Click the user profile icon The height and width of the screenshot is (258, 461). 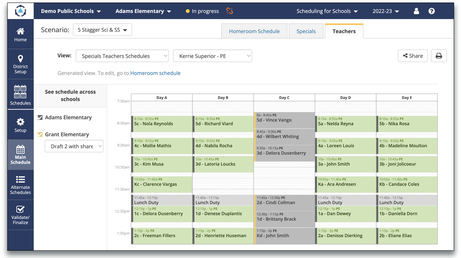[416, 11]
